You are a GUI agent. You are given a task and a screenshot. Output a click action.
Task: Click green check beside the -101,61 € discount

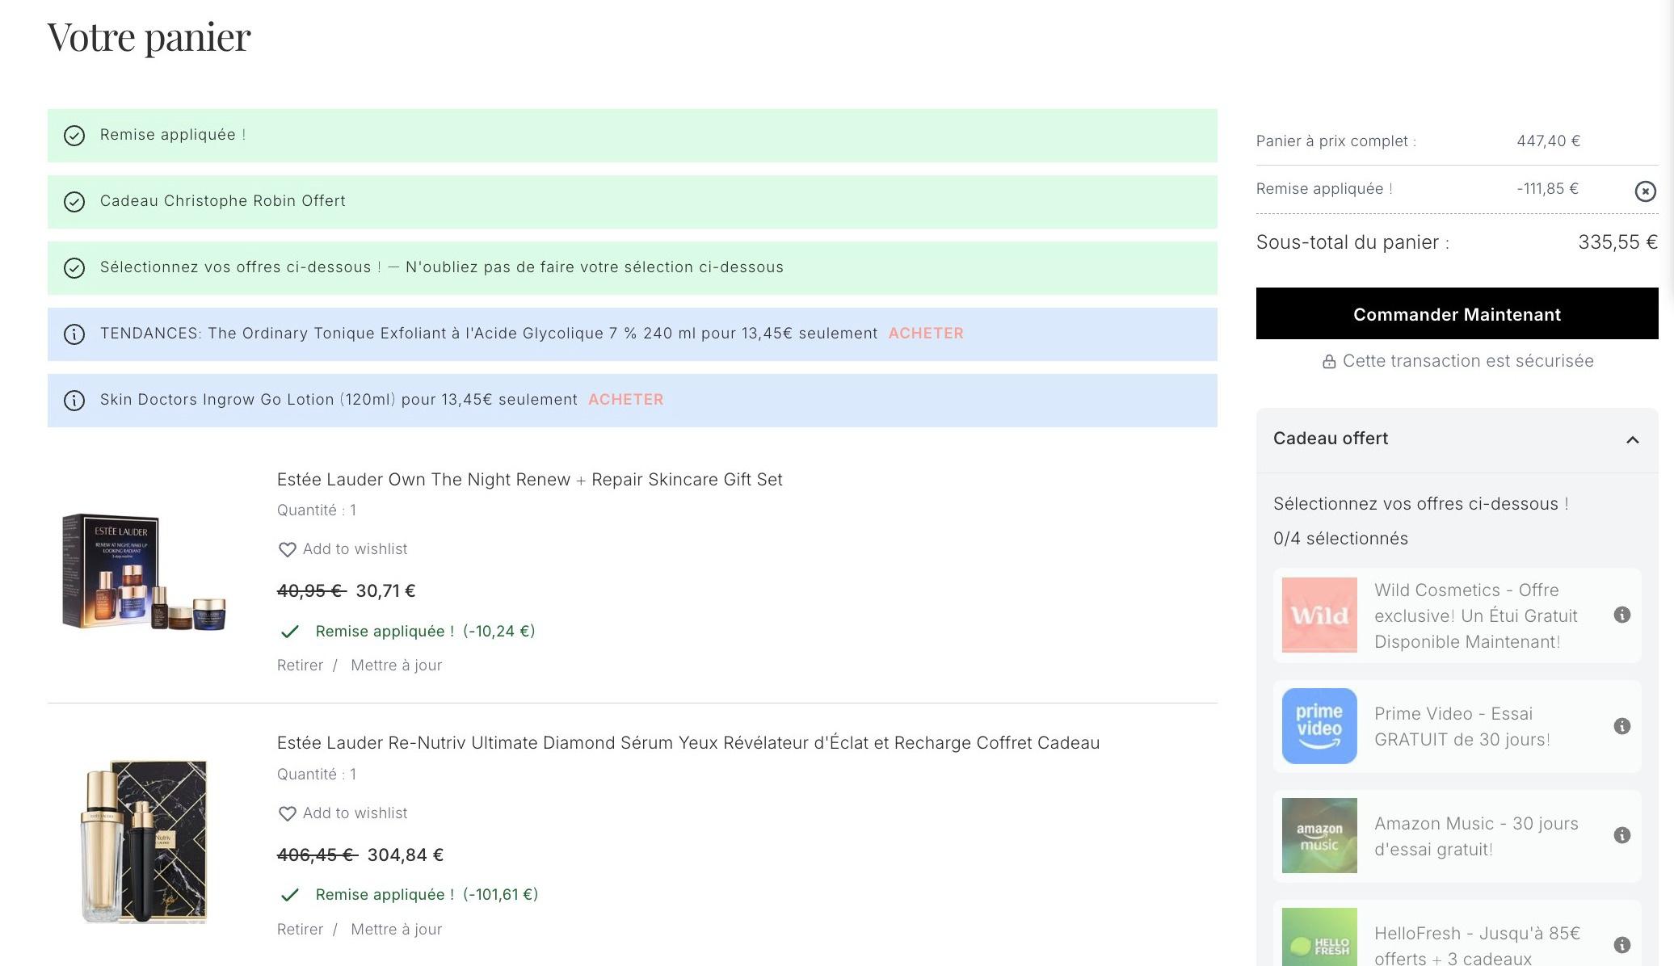click(289, 895)
